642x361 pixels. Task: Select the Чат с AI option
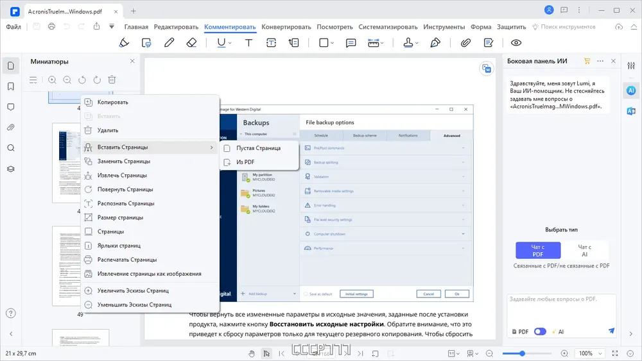[584, 250]
